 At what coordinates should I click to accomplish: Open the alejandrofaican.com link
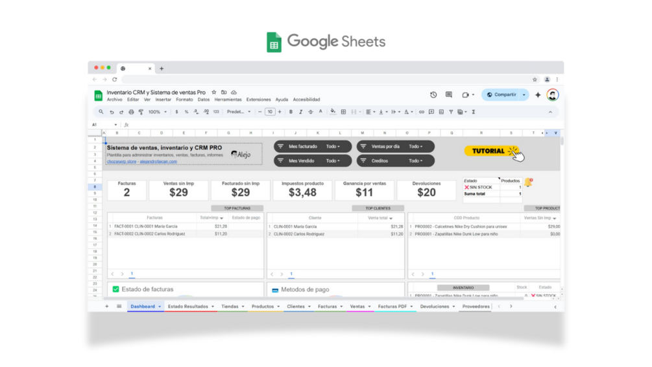tap(158, 162)
